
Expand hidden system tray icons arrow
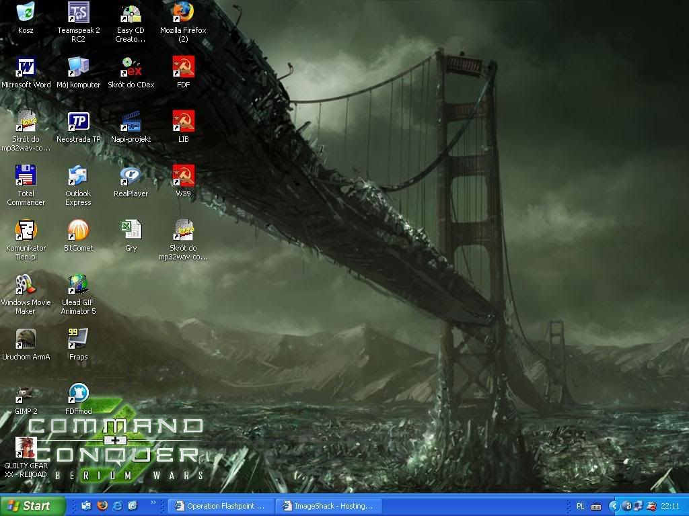point(614,506)
